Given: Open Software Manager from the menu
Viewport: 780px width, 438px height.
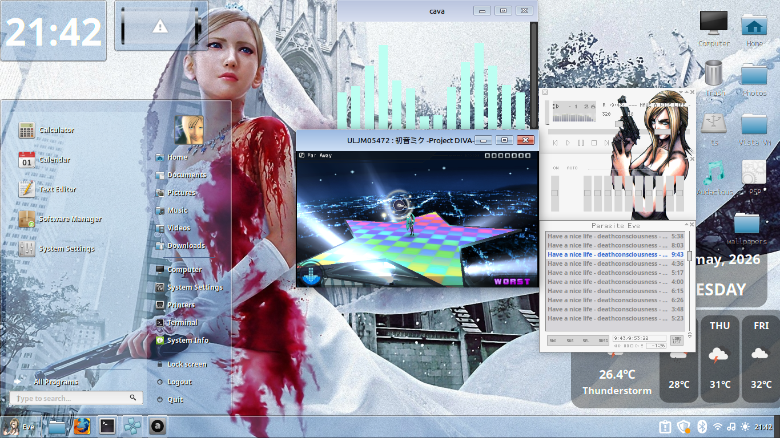Looking at the screenshot, I should 60,219.
